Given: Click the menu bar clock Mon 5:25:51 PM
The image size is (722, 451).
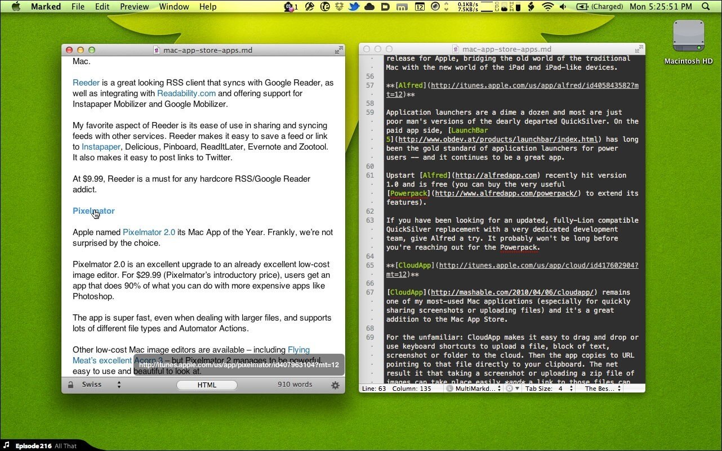Looking at the screenshot, I should click(x=661, y=7).
